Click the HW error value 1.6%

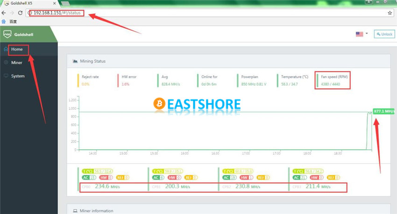click(x=125, y=84)
